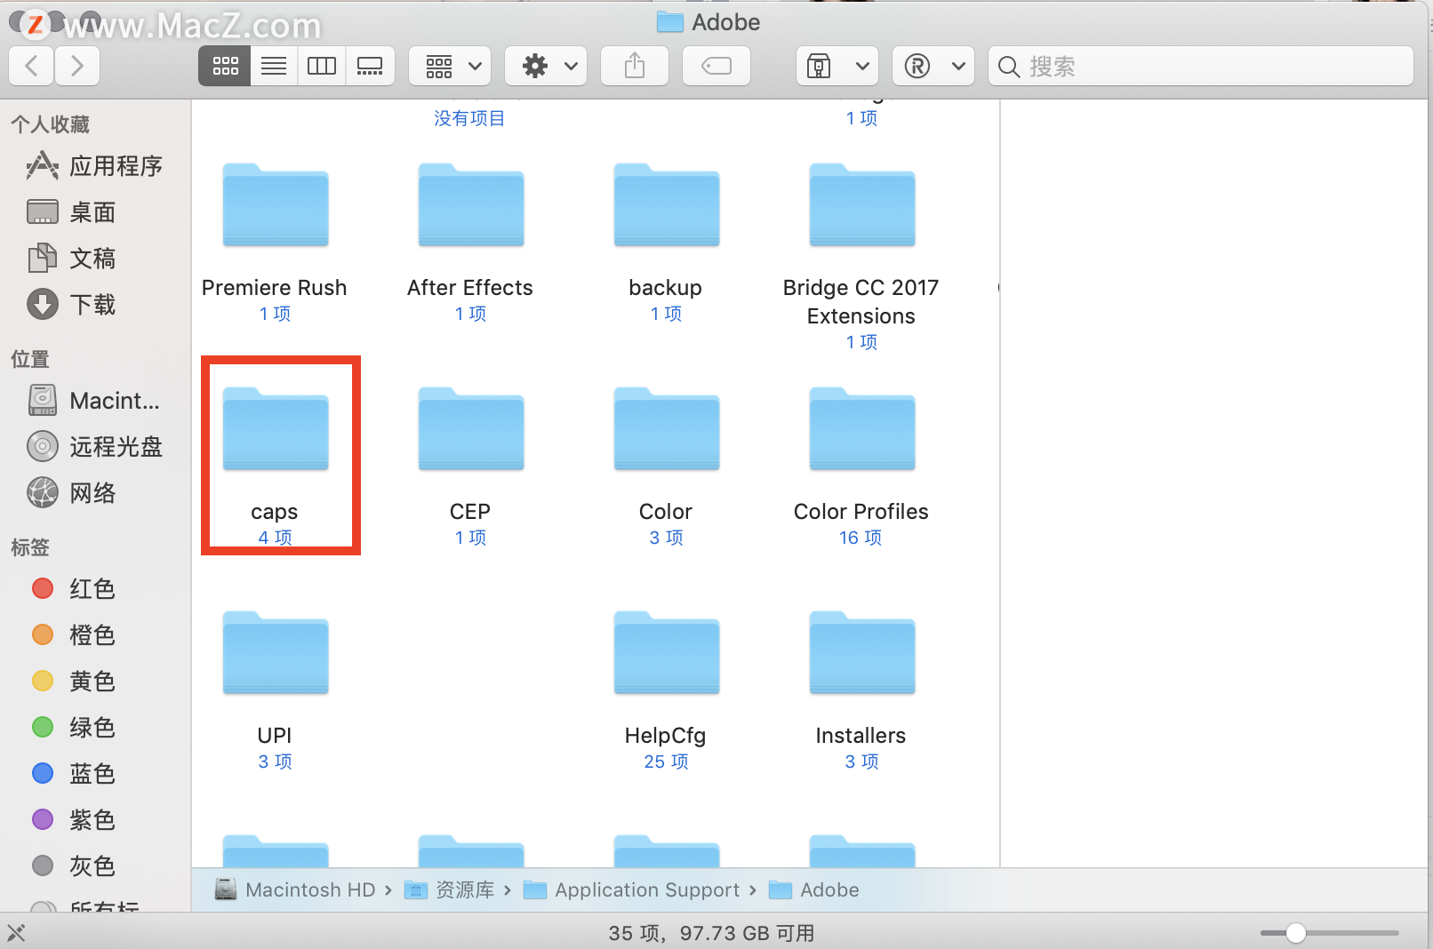Select the red tag (红色)

coord(73,589)
